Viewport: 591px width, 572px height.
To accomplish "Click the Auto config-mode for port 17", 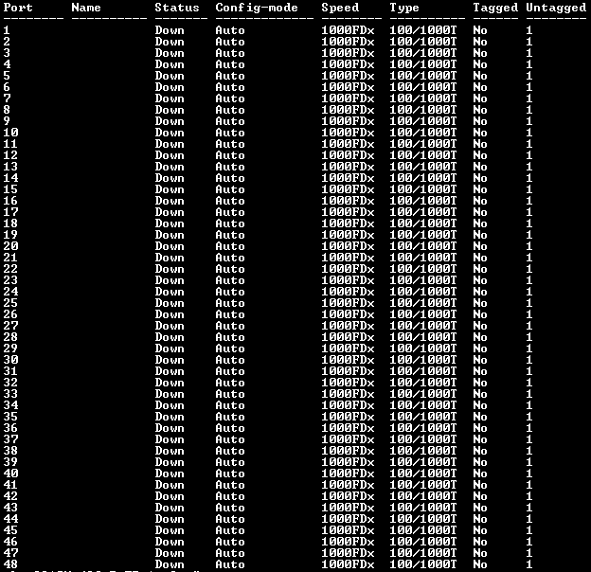I will (x=230, y=212).
